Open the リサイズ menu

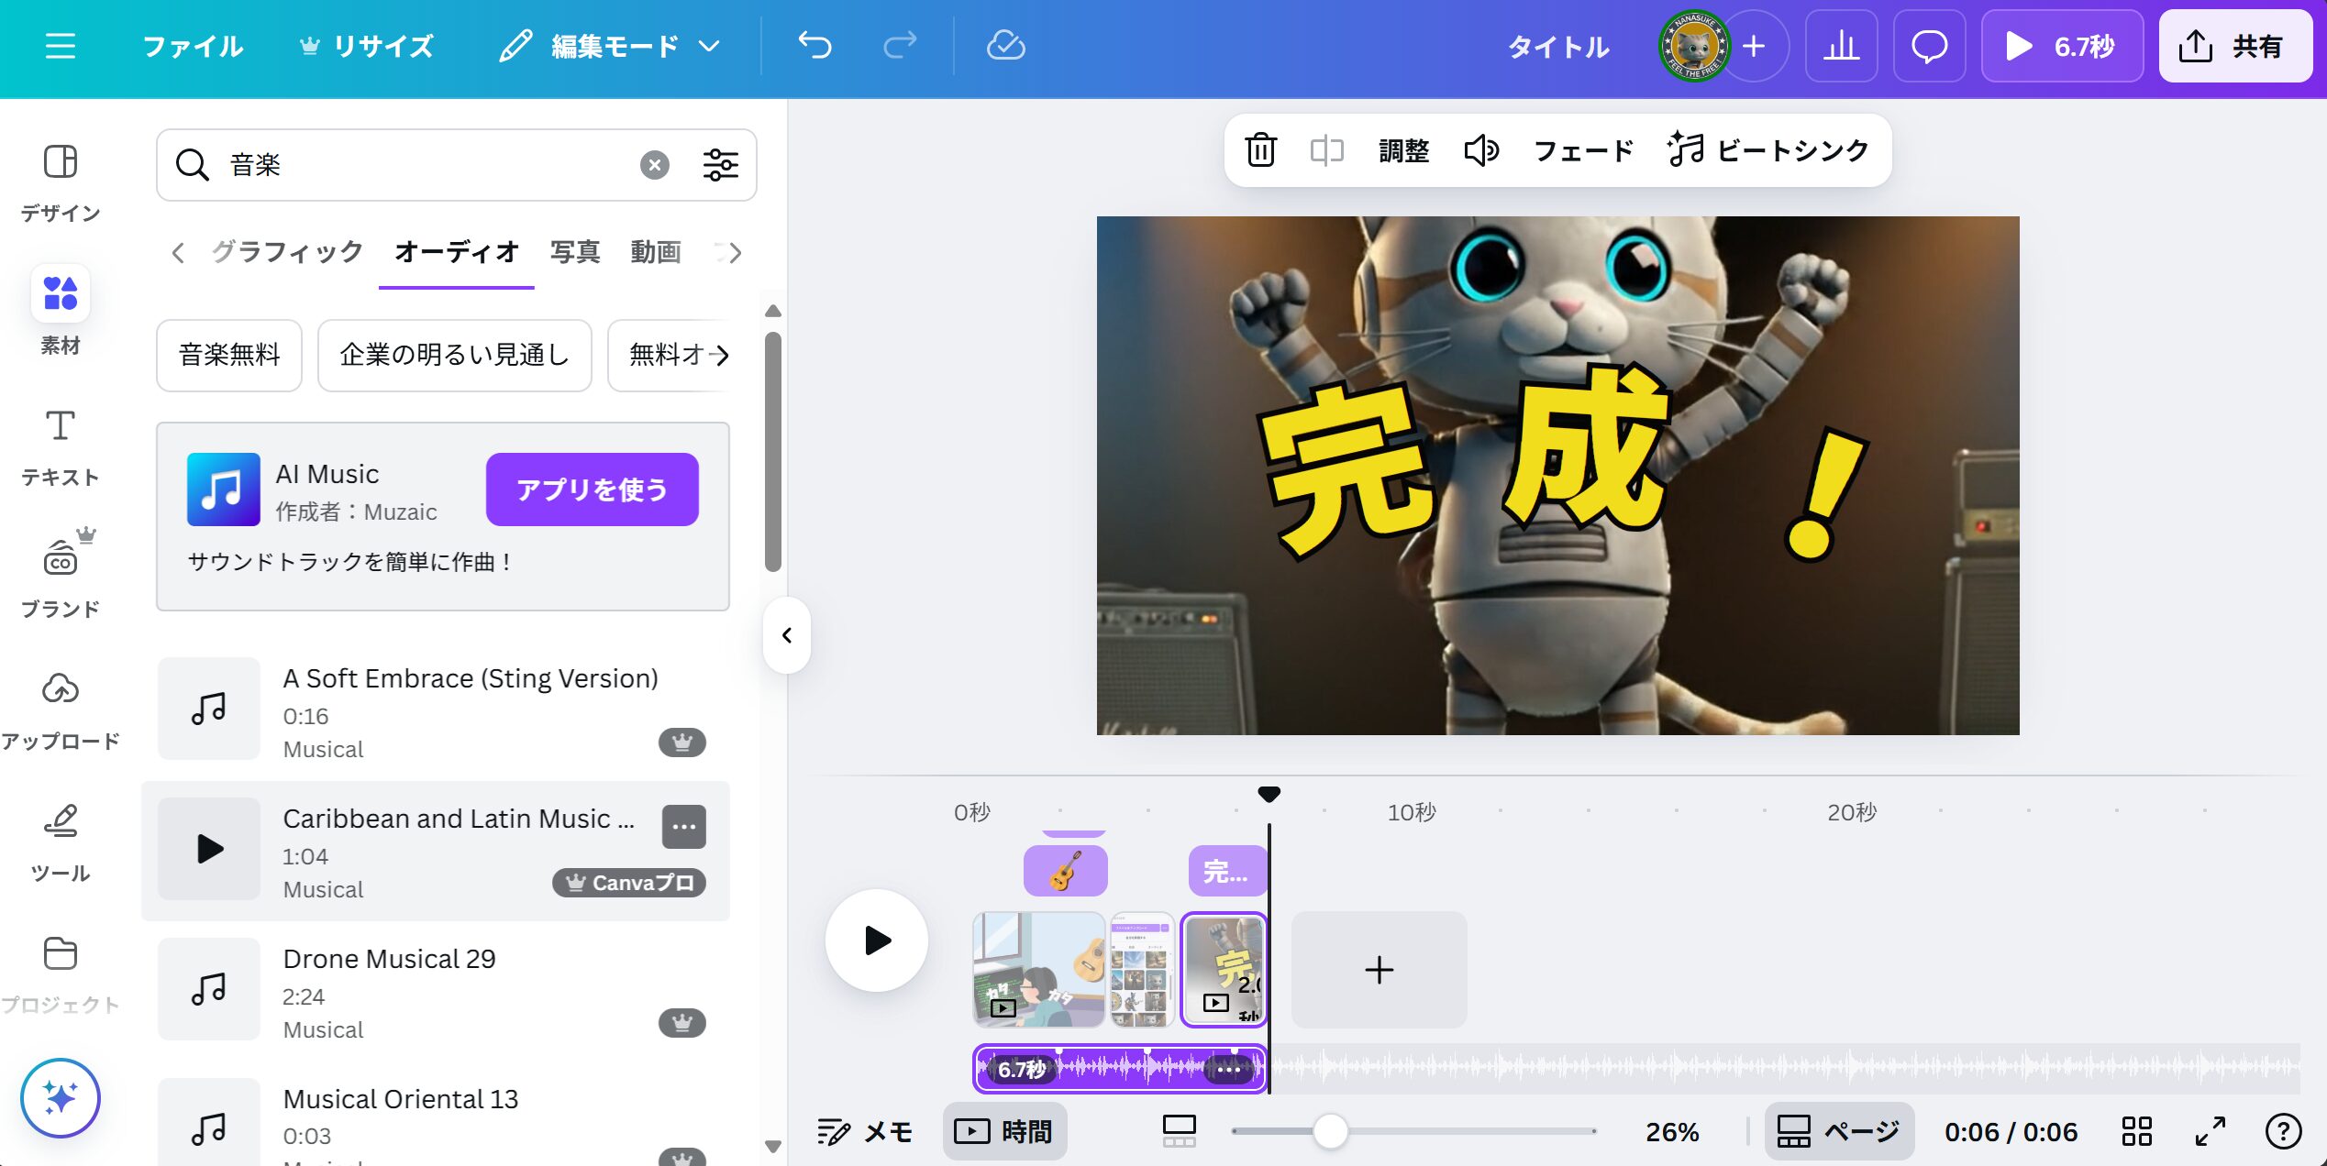pyautogui.click(x=367, y=46)
